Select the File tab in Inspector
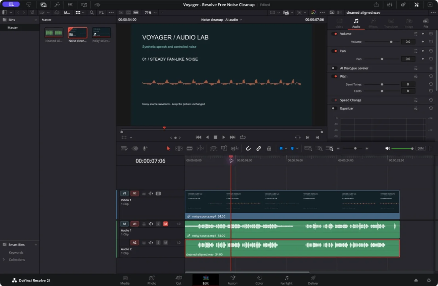 click(426, 23)
